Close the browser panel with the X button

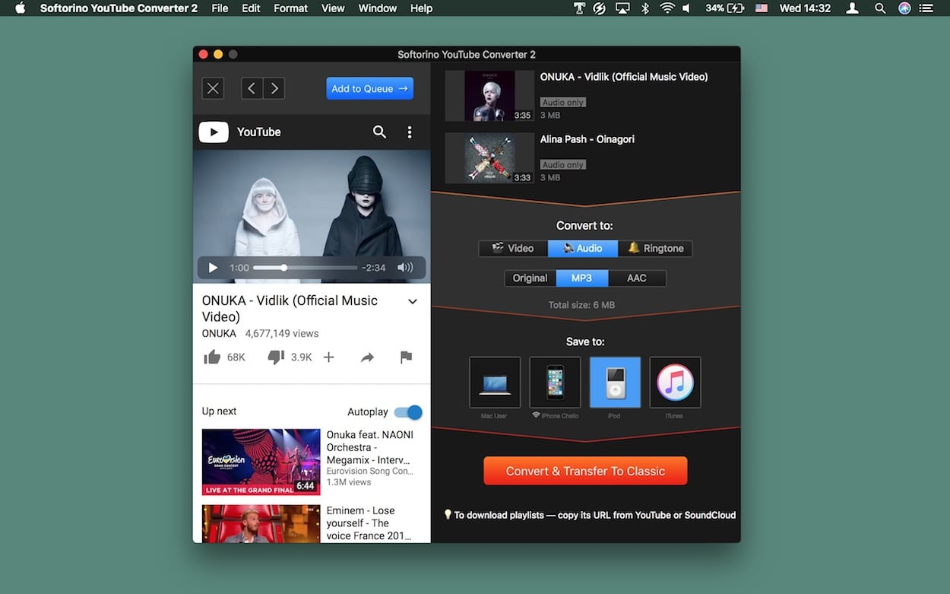(x=213, y=88)
